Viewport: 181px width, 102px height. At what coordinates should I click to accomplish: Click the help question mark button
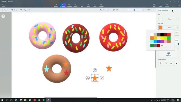(x=3, y=16)
